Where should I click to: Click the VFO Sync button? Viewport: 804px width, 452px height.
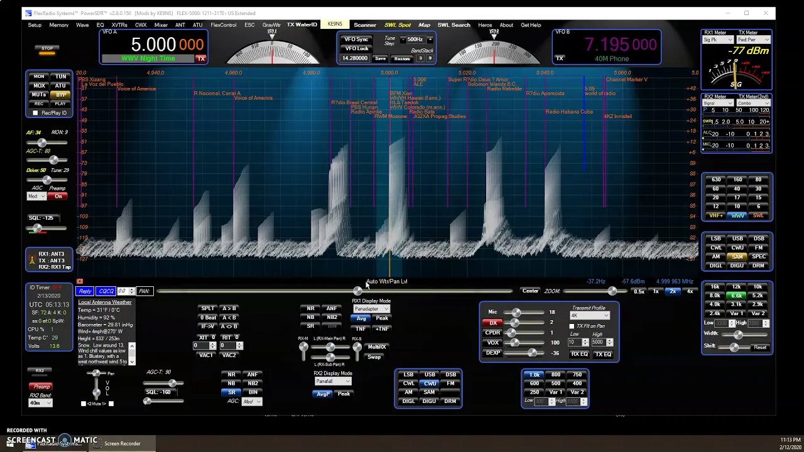tap(356, 40)
